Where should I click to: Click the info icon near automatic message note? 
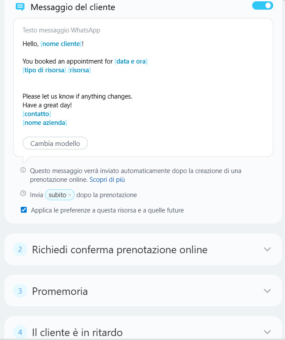(23, 170)
